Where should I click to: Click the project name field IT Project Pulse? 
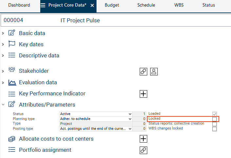pos(80,20)
